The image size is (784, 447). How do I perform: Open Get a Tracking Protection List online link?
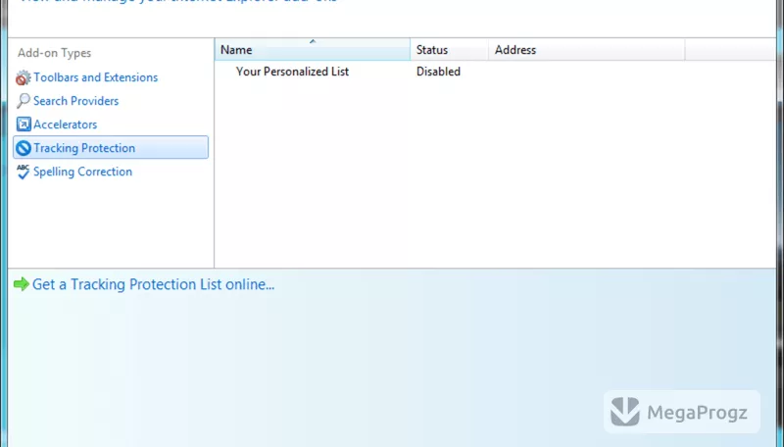pos(153,284)
